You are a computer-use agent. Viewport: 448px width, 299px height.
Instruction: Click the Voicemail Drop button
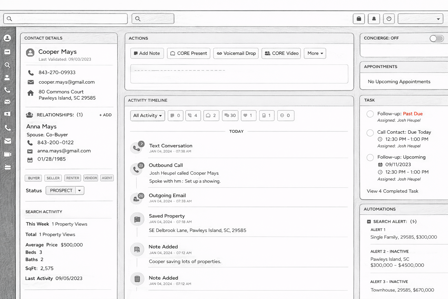point(236,53)
